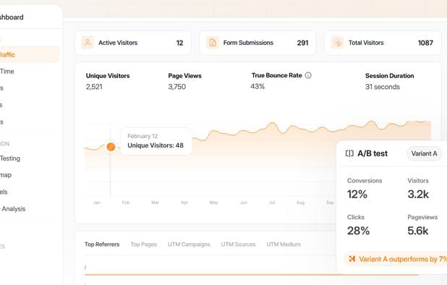The height and width of the screenshot is (285, 447).
Task: Click the 31 seconds value
Action: coord(383,87)
